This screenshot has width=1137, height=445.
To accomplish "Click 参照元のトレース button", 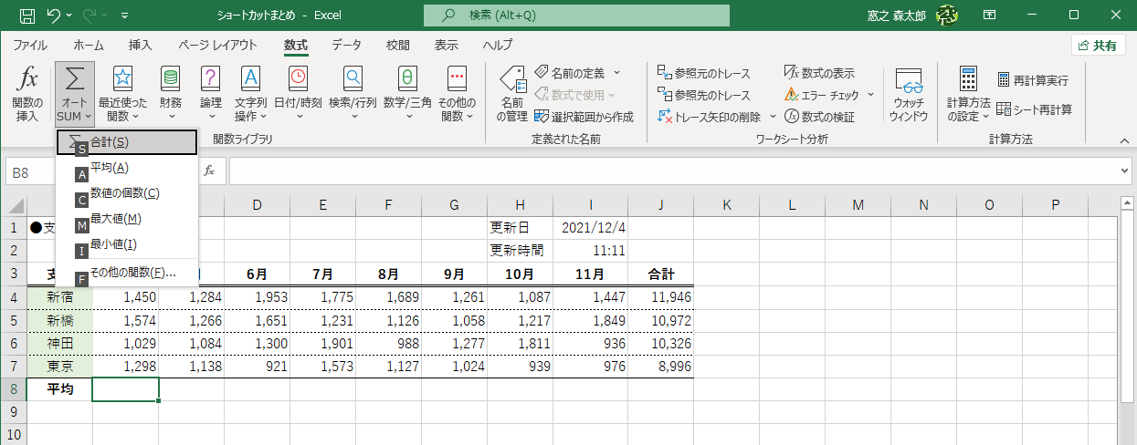I will tap(704, 74).
